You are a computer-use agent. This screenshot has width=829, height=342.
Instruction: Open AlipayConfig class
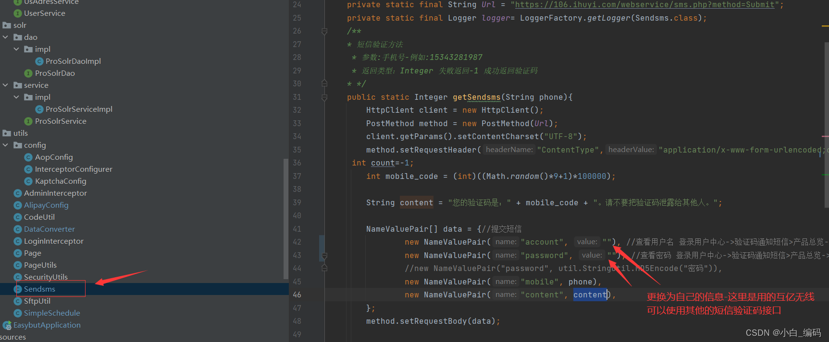pyautogui.click(x=46, y=205)
